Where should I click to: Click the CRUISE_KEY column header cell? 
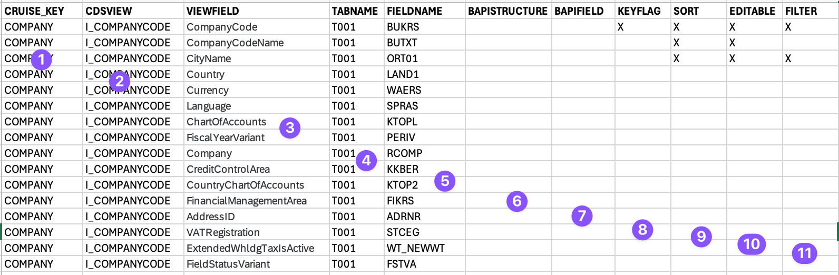tap(42, 11)
